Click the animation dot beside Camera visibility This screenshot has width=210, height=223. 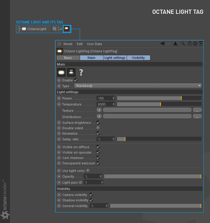pyautogui.click(x=59, y=195)
